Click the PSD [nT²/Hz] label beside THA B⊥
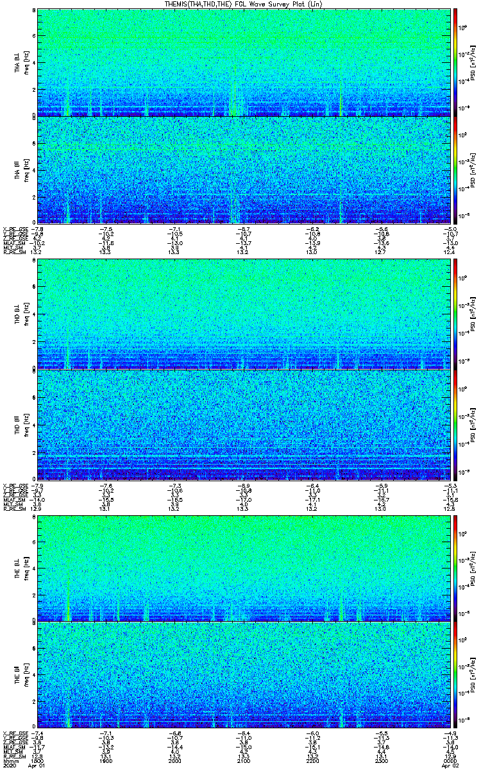 (472, 62)
